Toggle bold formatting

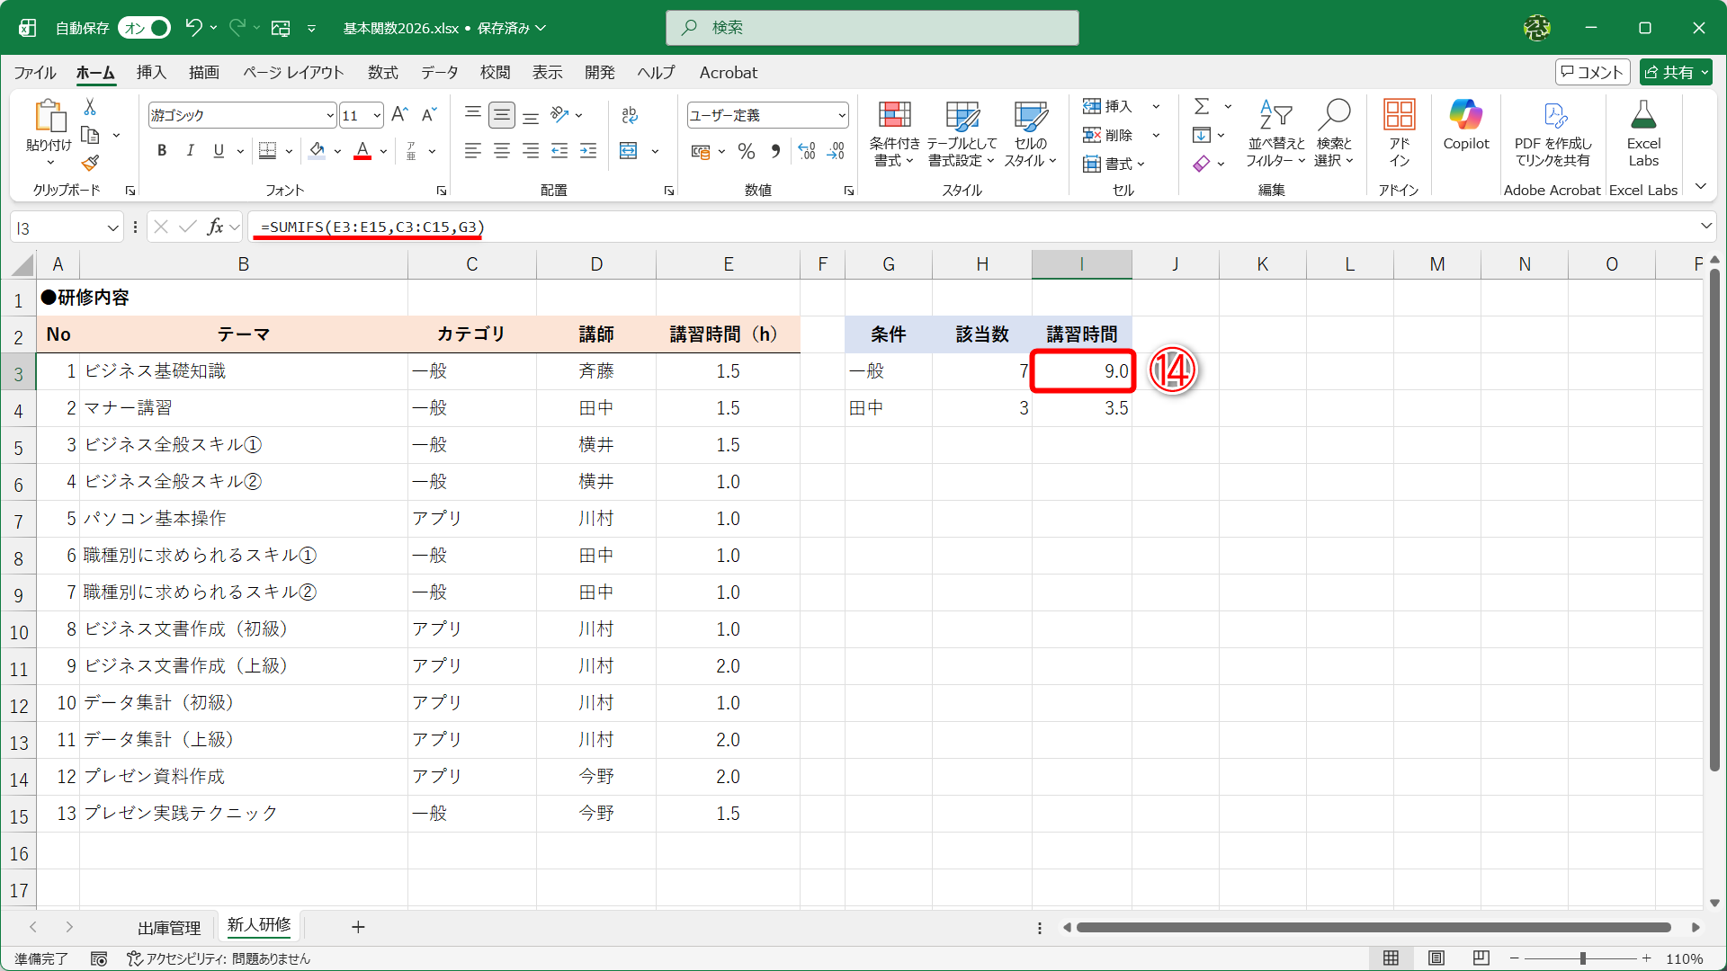click(162, 150)
